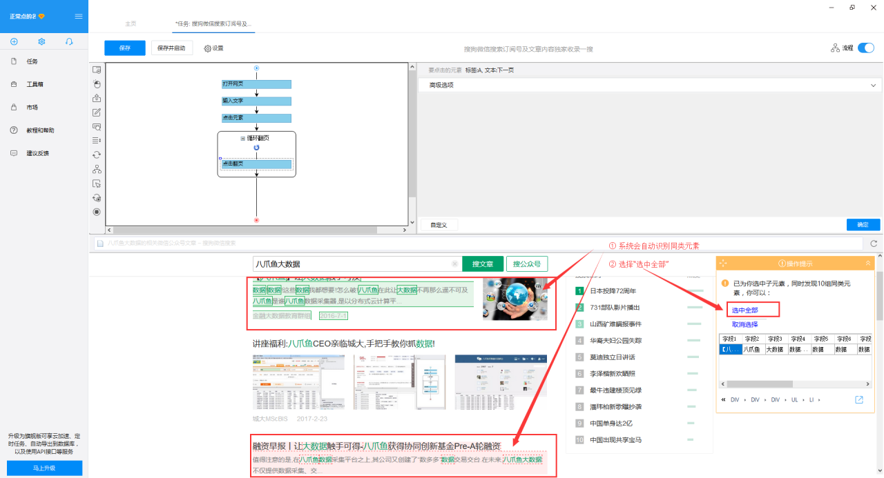
Task: Click the browser address bar
Action: pos(478,243)
